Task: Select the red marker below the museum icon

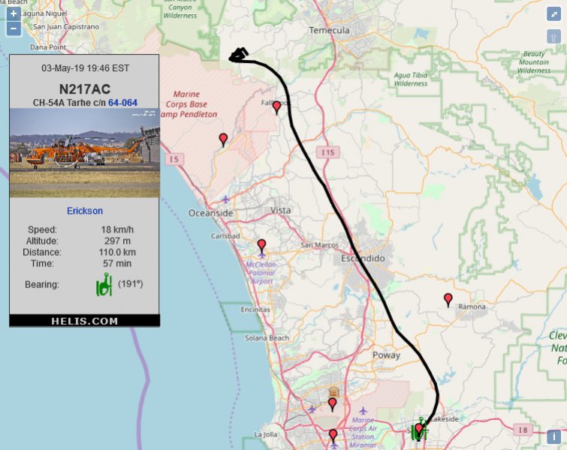Action: [x=332, y=404]
